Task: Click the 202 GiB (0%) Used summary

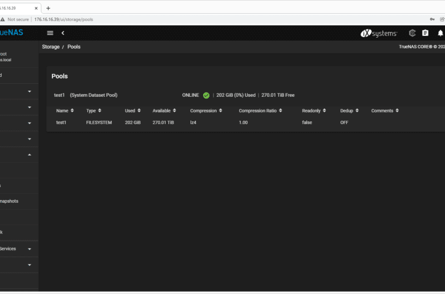Action: pyautogui.click(x=236, y=95)
